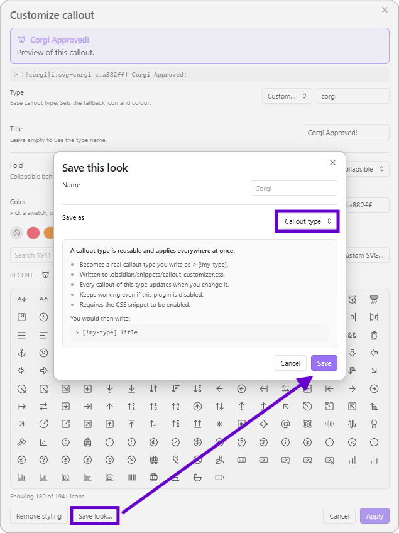Focus the Name field in Save this look

pos(293,189)
